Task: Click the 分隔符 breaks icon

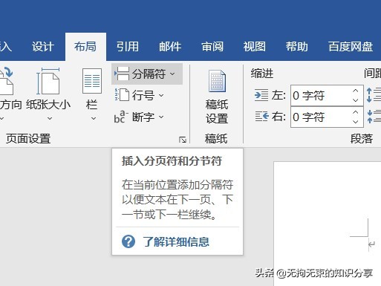Action: pyautogui.click(x=122, y=74)
